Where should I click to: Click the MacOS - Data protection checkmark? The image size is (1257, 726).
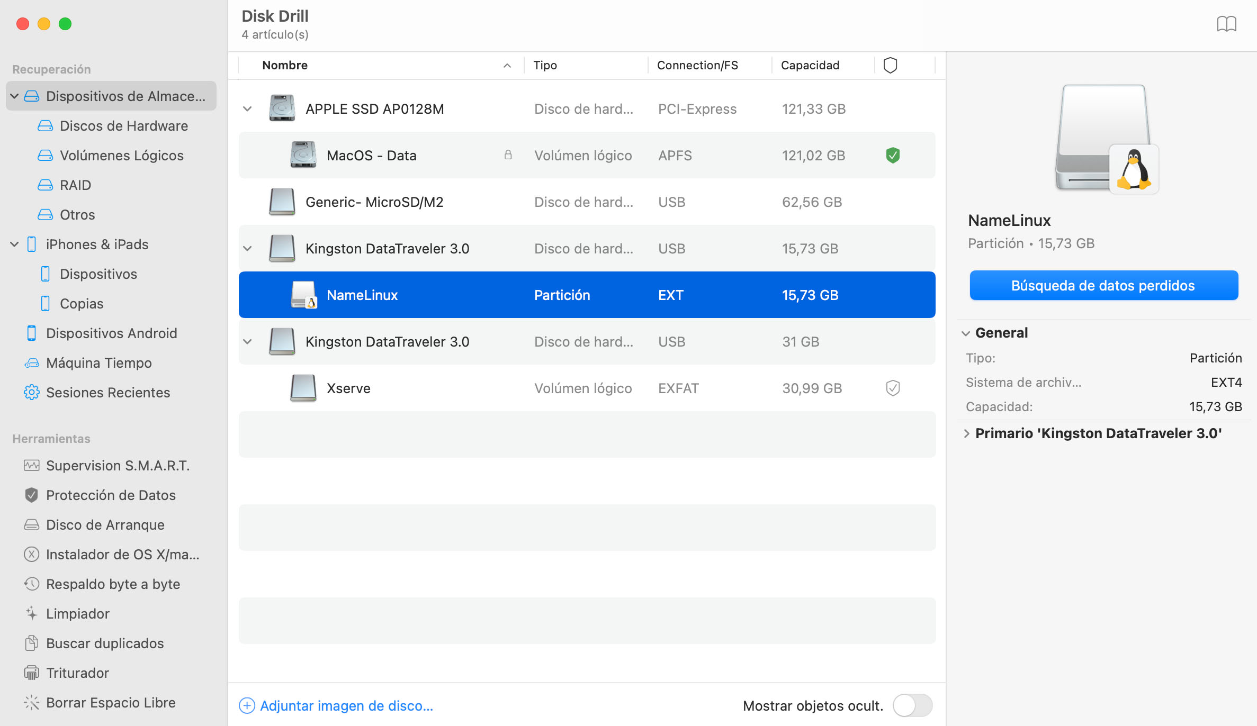click(x=891, y=156)
